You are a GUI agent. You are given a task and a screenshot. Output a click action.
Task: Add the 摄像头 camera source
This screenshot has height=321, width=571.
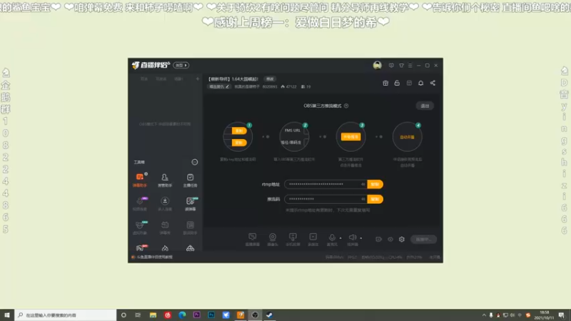[273, 240]
